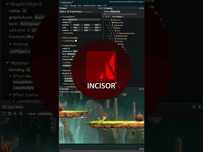Toggle the square box beside GameLevel row

click(x=109, y=25)
